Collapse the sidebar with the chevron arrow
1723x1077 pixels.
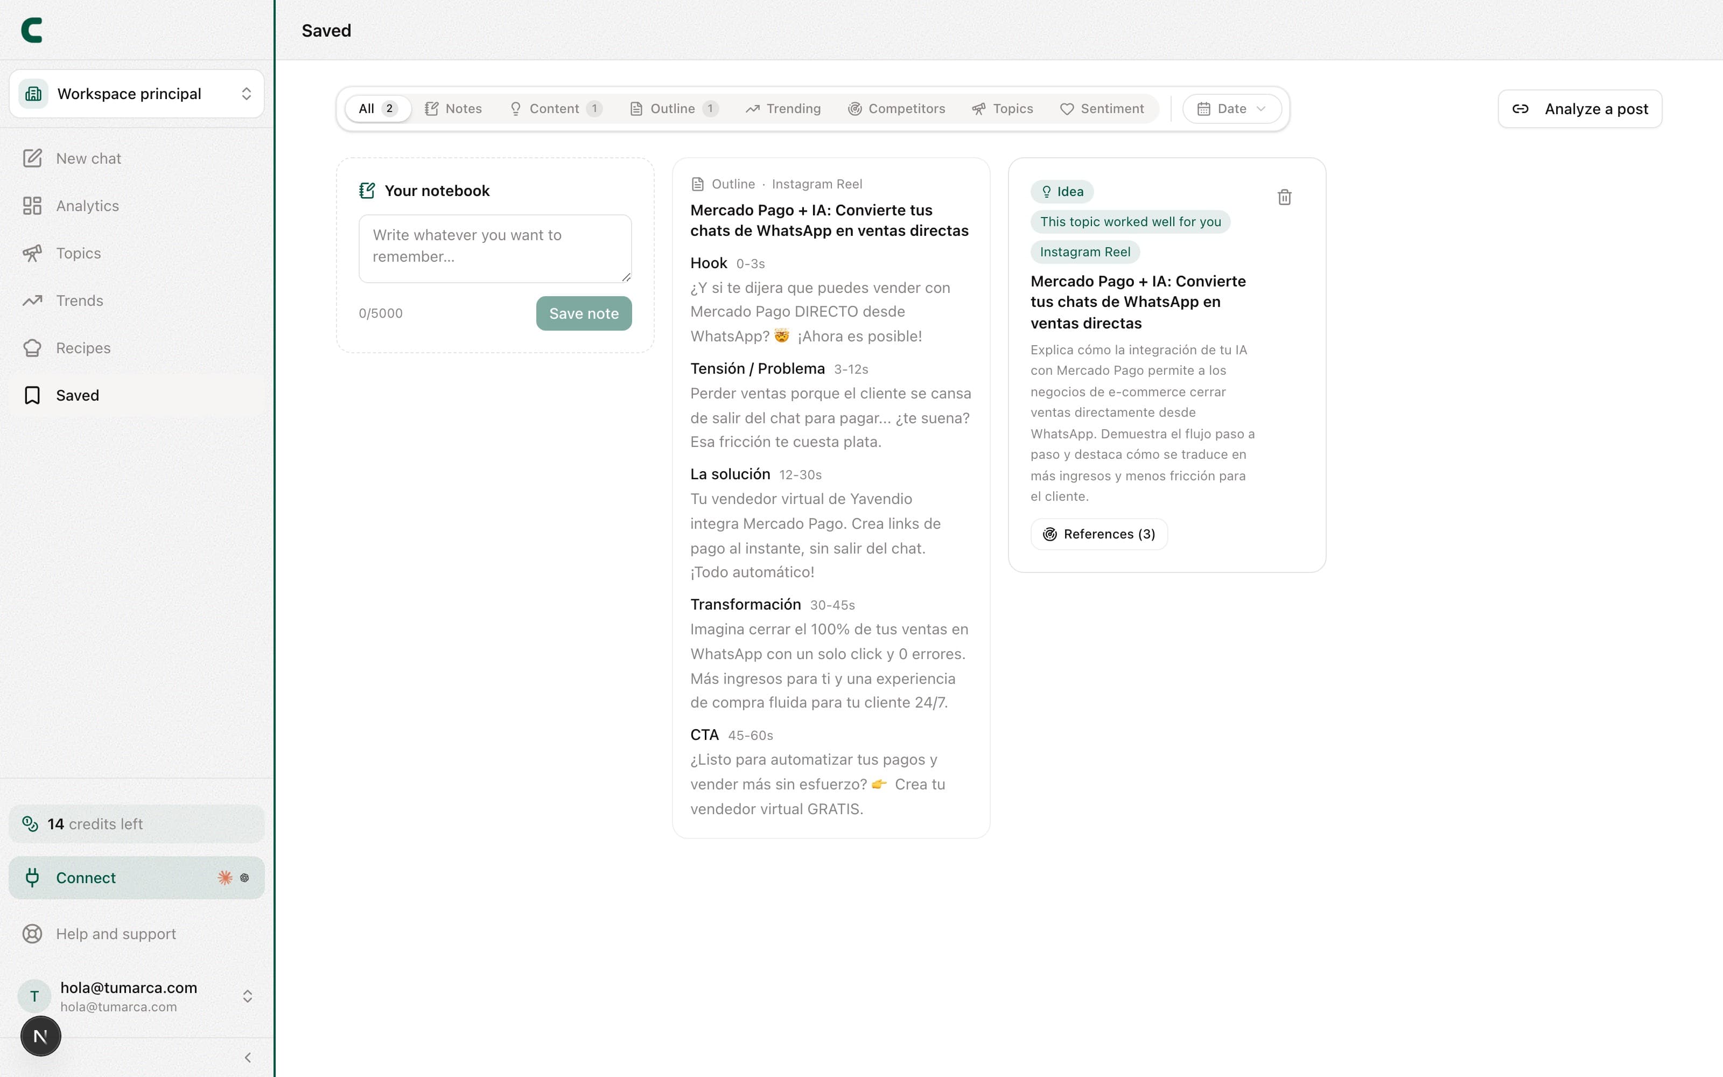tap(248, 1058)
